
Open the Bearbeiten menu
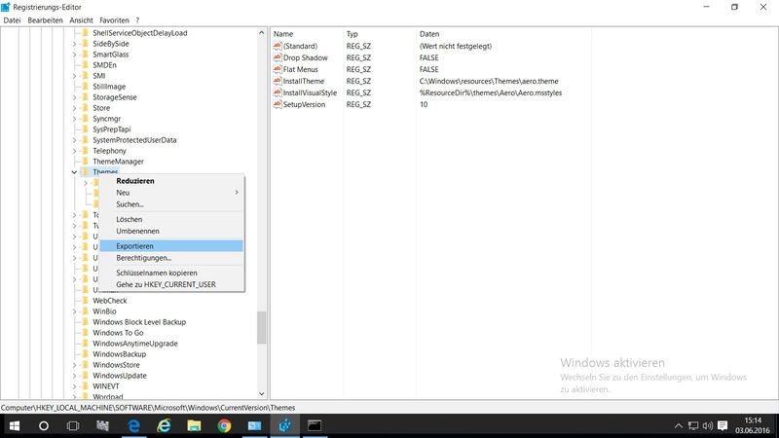(x=45, y=20)
